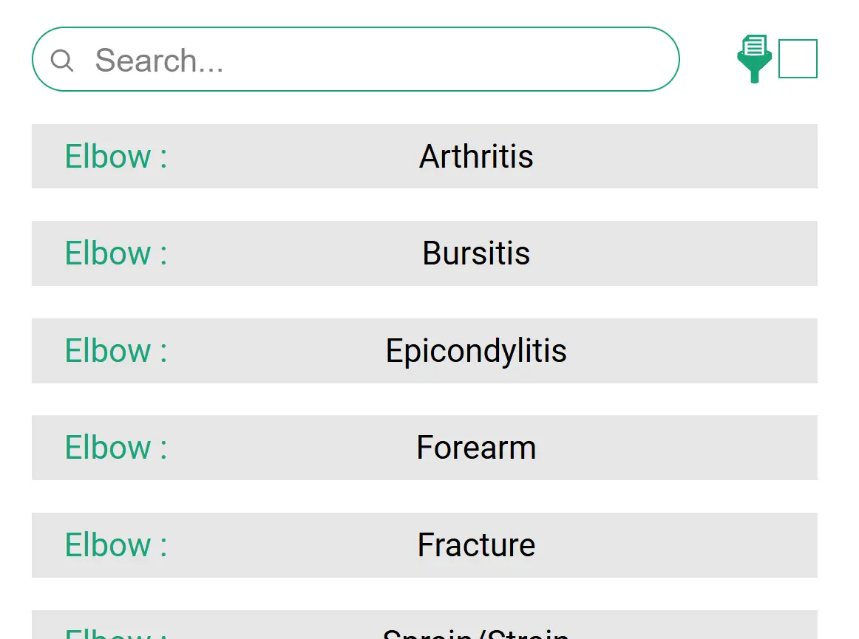
Task: Click the magnifying glass search icon
Action: tap(62, 60)
